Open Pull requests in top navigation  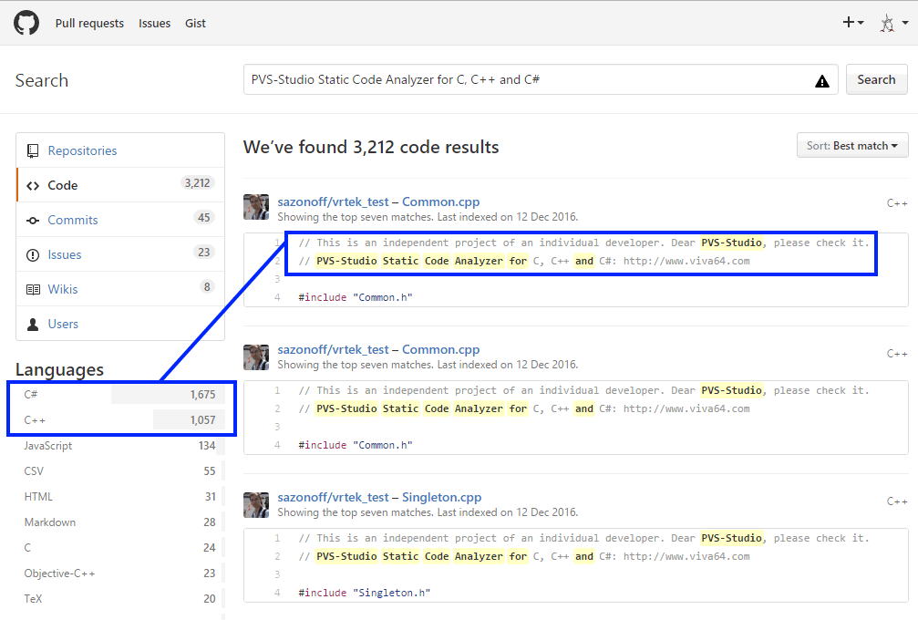(x=89, y=24)
